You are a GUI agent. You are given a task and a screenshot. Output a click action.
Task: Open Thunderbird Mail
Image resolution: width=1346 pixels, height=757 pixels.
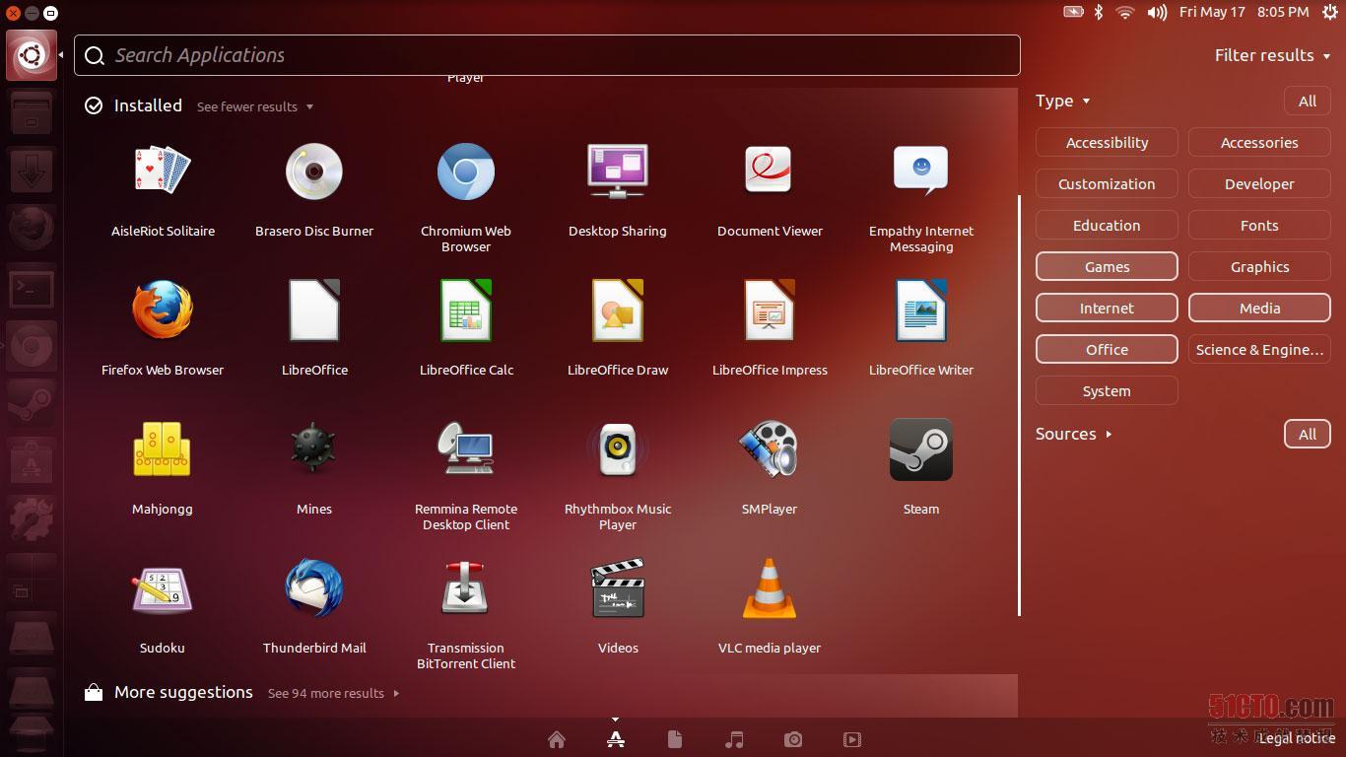point(314,588)
